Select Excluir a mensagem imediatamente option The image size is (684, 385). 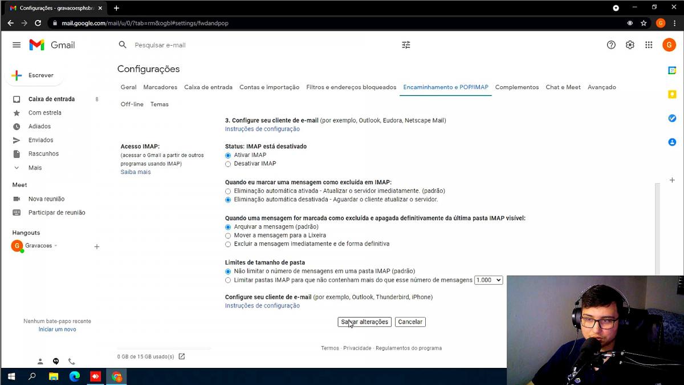tap(228, 244)
